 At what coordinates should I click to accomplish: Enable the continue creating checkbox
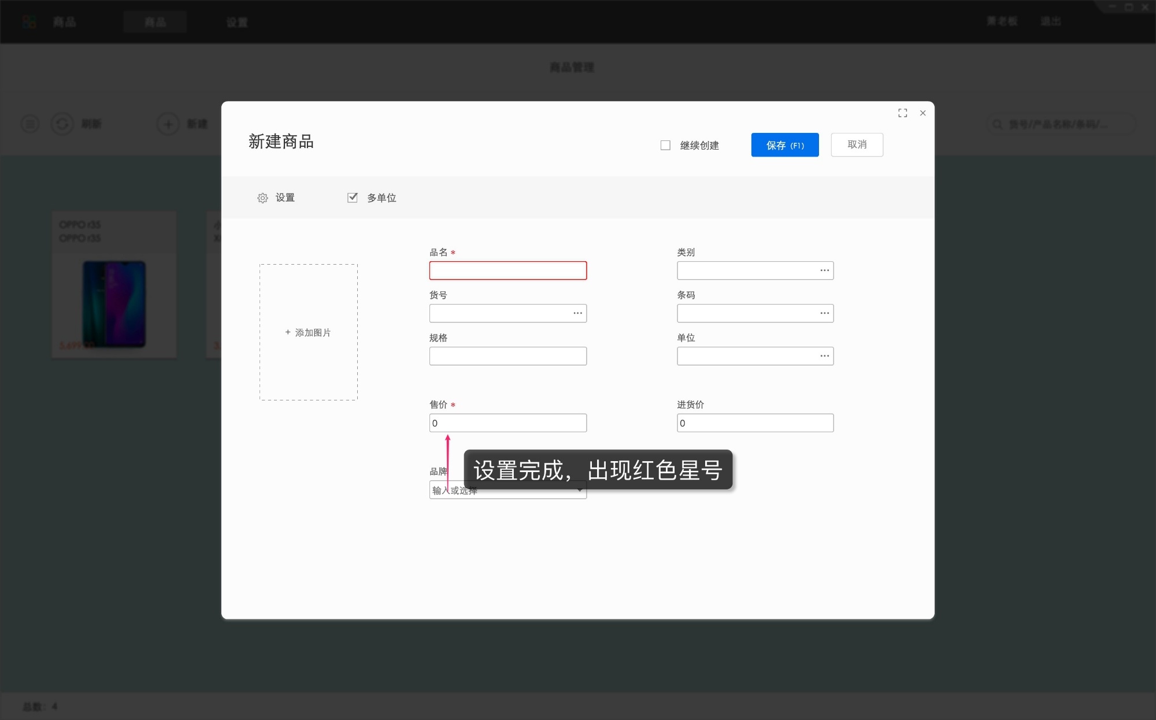click(x=665, y=146)
